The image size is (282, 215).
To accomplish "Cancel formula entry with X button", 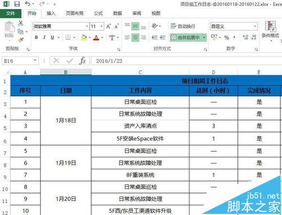I will (x=56, y=61).
